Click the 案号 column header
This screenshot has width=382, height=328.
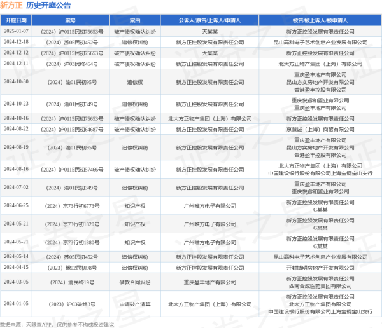click(71, 20)
